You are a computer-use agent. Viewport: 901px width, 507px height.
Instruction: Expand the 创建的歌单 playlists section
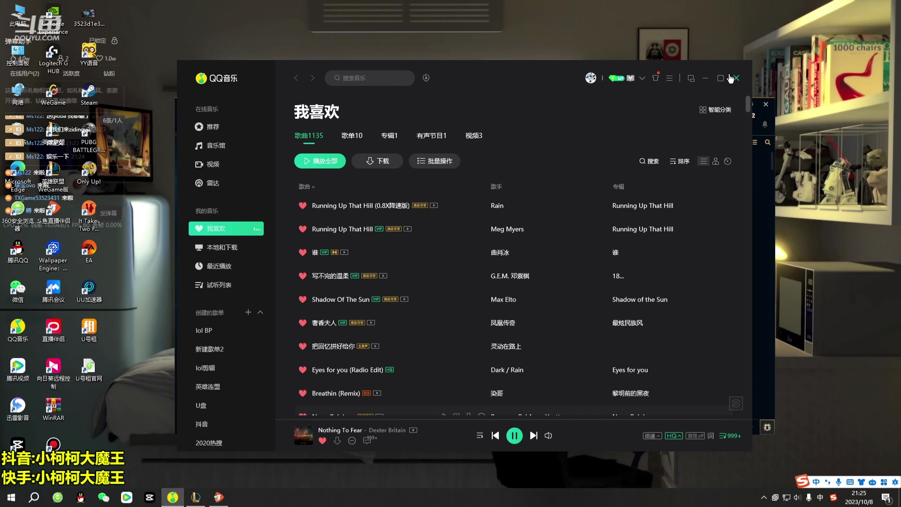pos(260,313)
